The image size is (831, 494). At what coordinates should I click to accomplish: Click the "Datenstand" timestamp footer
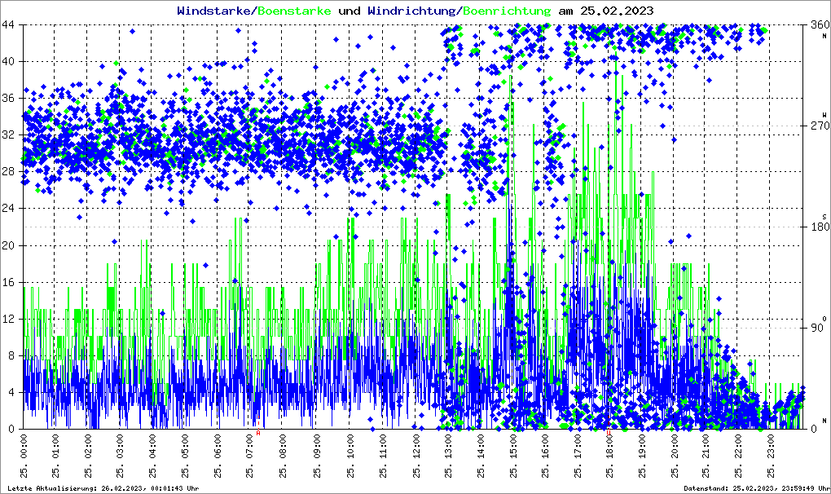click(756, 488)
